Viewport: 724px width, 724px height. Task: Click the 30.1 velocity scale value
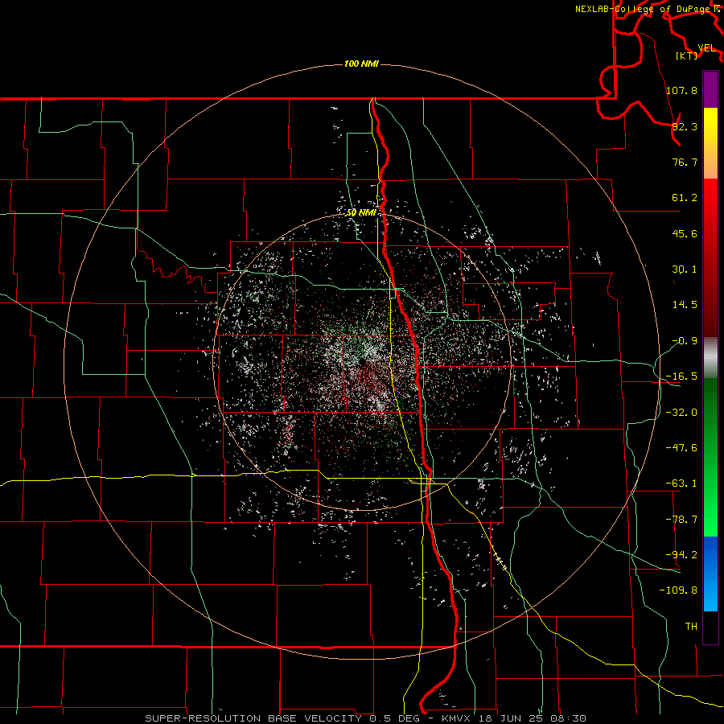coord(685,269)
